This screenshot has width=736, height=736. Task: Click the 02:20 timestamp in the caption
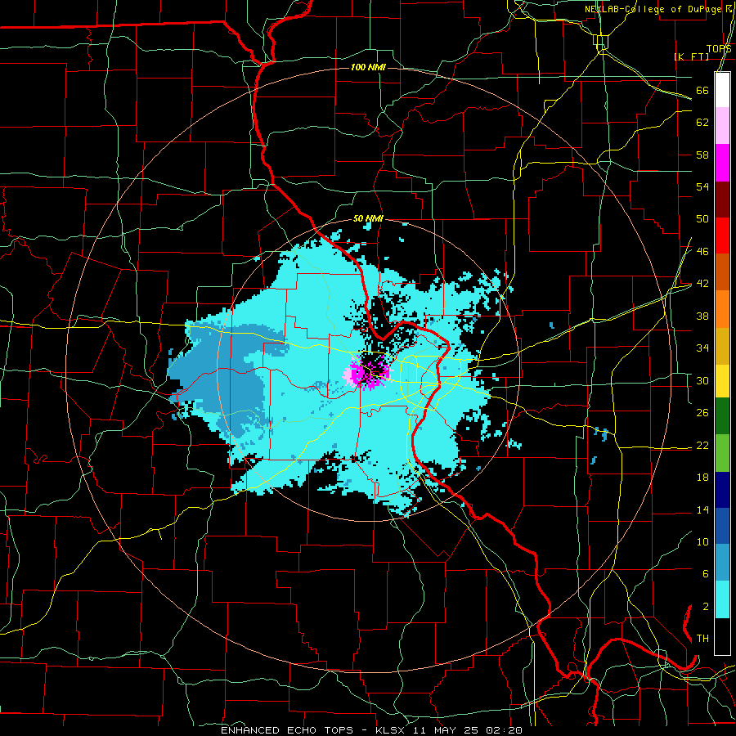505,730
